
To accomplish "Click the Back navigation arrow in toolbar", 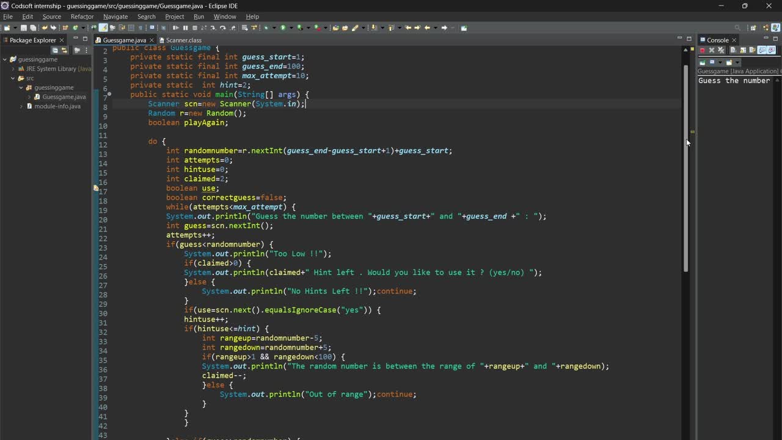I will click(x=427, y=28).
